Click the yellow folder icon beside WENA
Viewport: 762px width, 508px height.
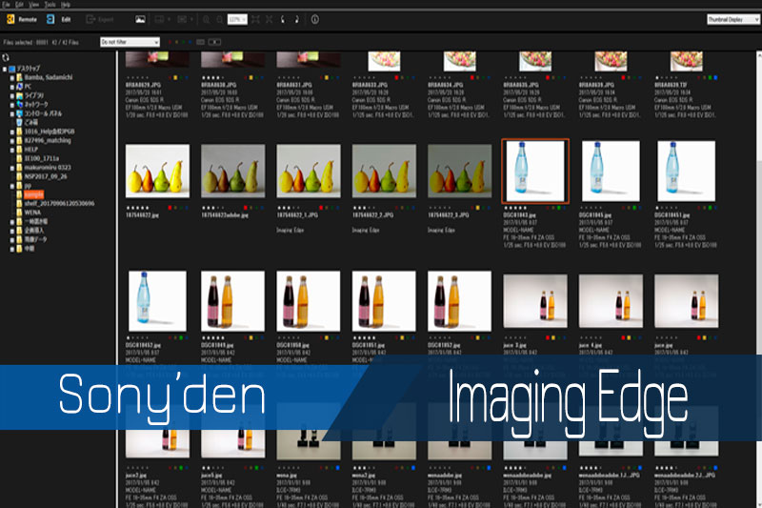19,213
